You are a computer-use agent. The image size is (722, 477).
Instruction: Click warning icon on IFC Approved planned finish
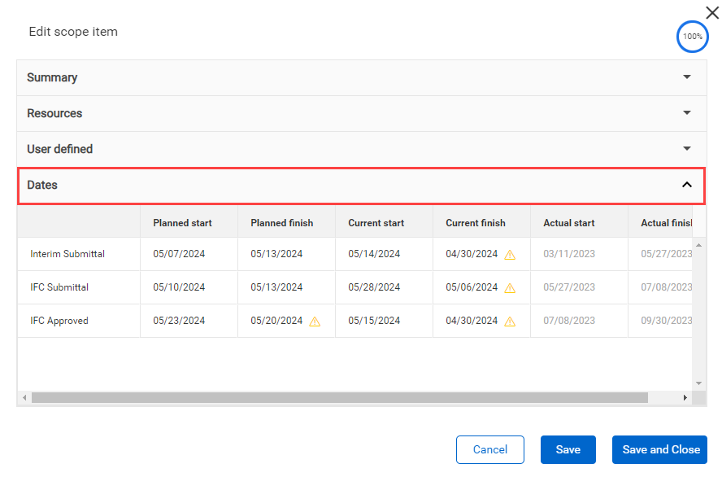point(315,322)
